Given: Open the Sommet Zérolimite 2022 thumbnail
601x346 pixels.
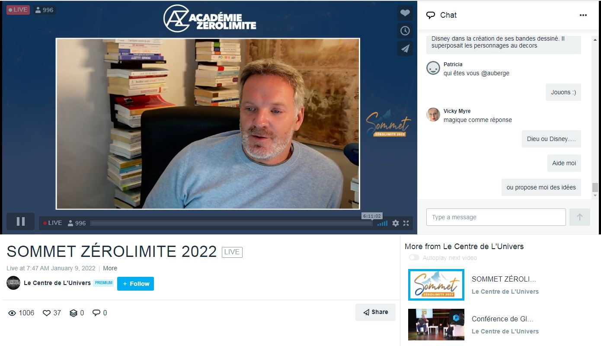Looking at the screenshot, I should coord(436,285).
